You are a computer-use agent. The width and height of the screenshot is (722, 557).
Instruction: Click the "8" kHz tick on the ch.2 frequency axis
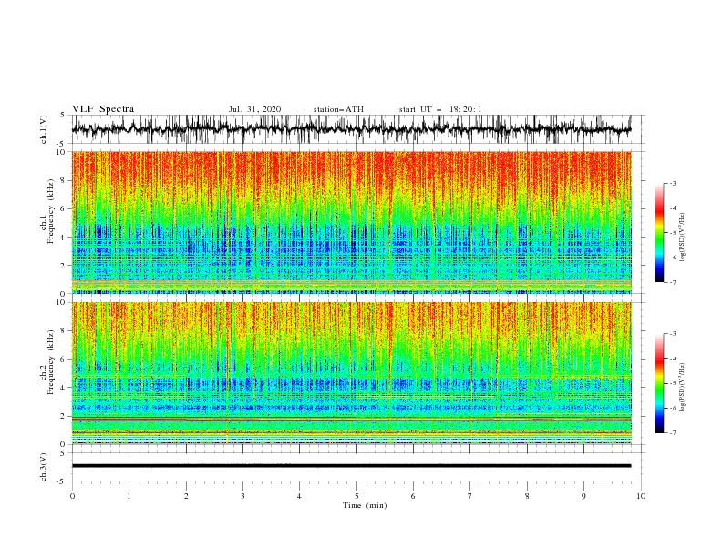(x=64, y=331)
